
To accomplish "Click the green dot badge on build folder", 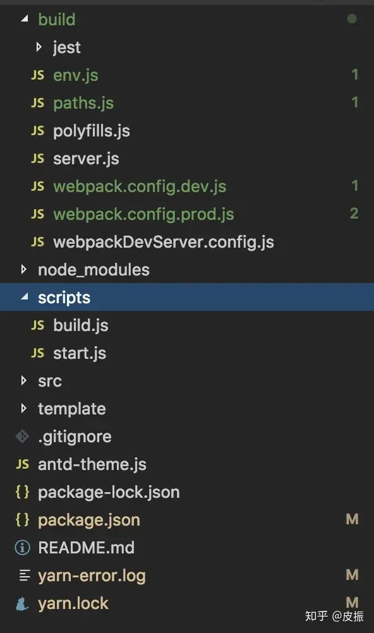I will [352, 18].
